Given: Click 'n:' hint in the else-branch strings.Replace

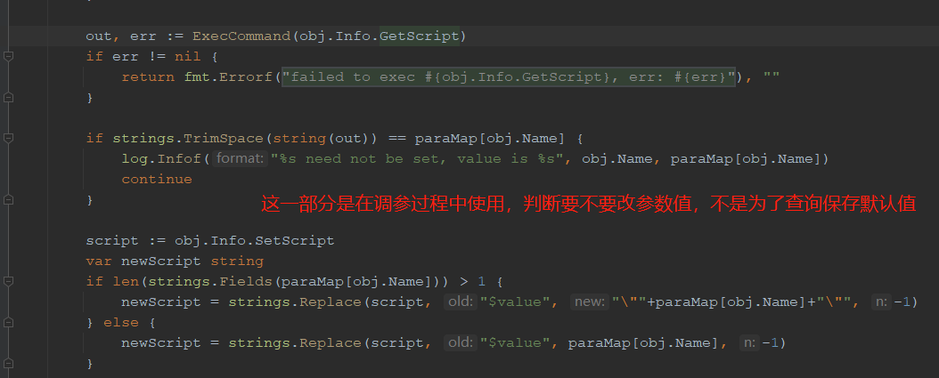Looking at the screenshot, I should point(749,343).
